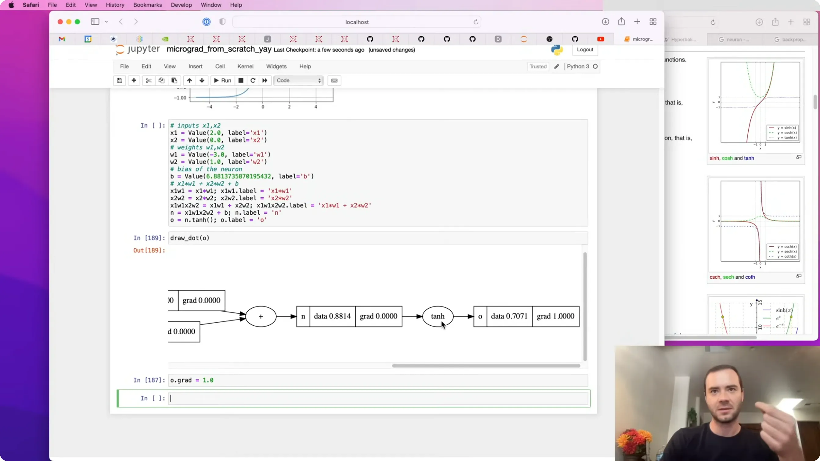Screen dimensions: 820x461
Task: Paste cells below icon in Jupyter toolbar
Action: [x=174, y=80]
